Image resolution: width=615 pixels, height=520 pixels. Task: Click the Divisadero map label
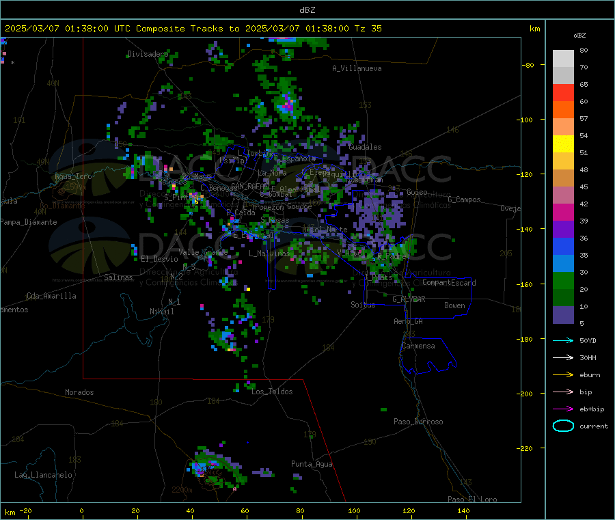(x=148, y=54)
